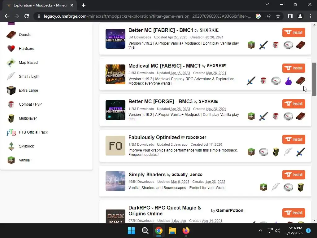The image size is (317, 238).
Task: Open the Quests category book icon
Action: coord(11,35)
